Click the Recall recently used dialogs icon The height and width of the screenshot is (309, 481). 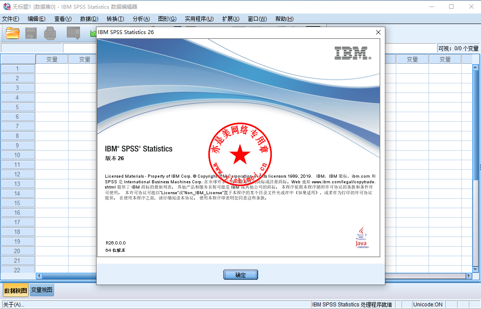[x=74, y=33]
